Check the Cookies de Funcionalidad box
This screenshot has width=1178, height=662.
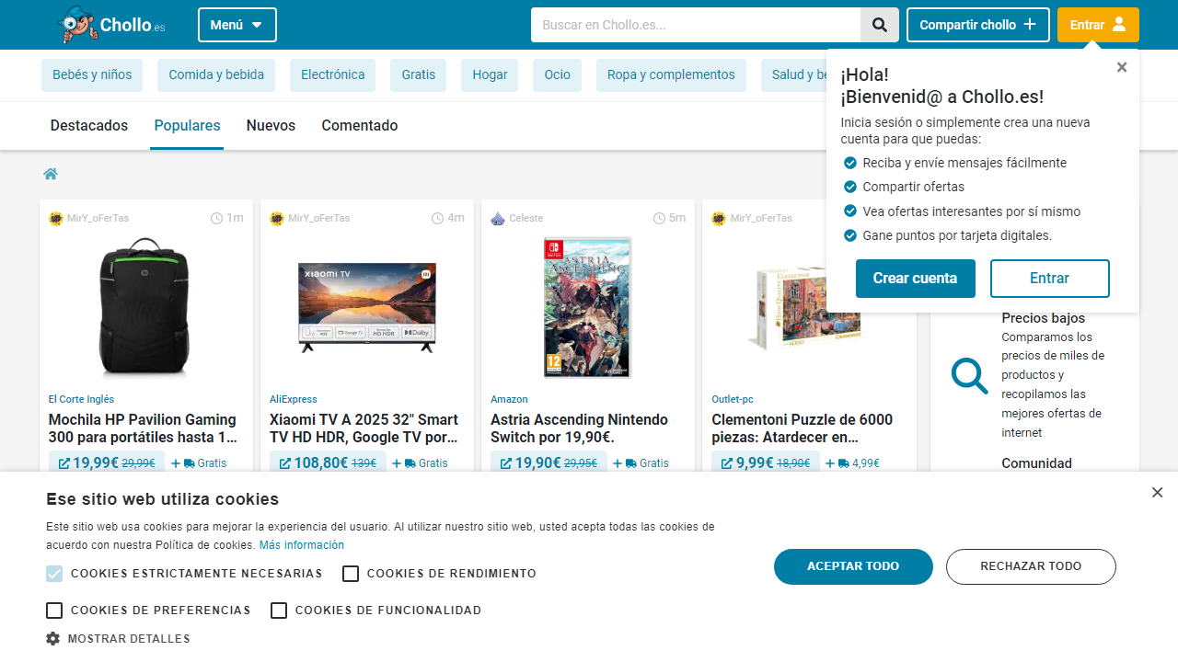279,611
